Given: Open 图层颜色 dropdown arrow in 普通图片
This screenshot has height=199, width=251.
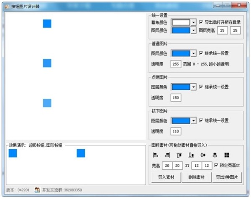Looking at the screenshot, I should tap(194, 54).
